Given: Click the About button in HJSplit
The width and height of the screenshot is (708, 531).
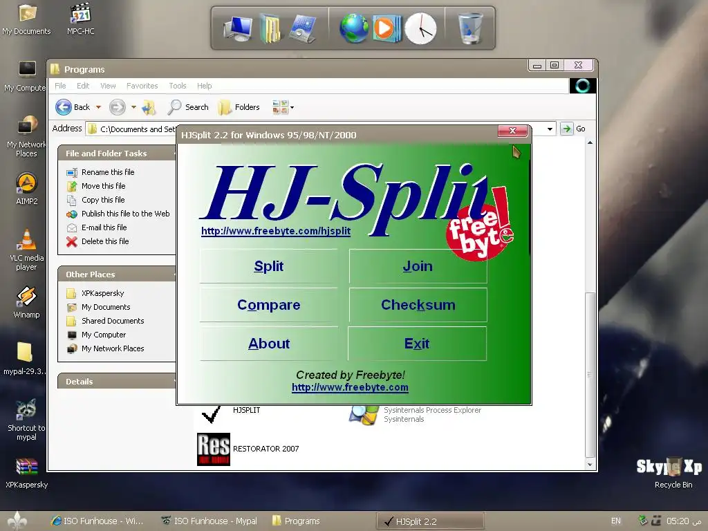Looking at the screenshot, I should (x=269, y=344).
